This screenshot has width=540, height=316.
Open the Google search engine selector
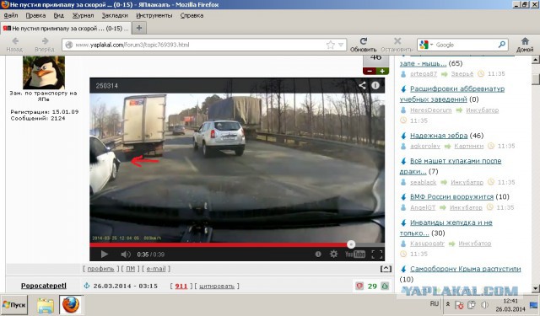click(x=426, y=45)
